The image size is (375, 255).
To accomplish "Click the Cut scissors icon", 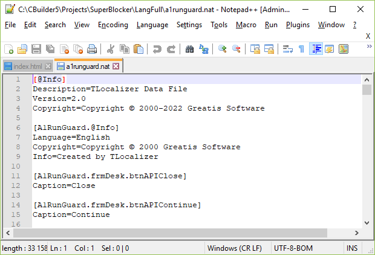I will pos(111,49).
